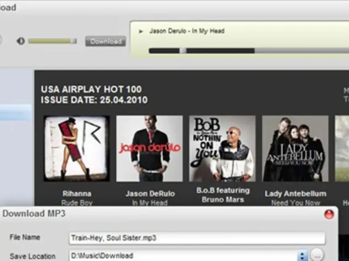Close the Download MP3 dialog
This screenshot has width=349, height=261.
329,214
